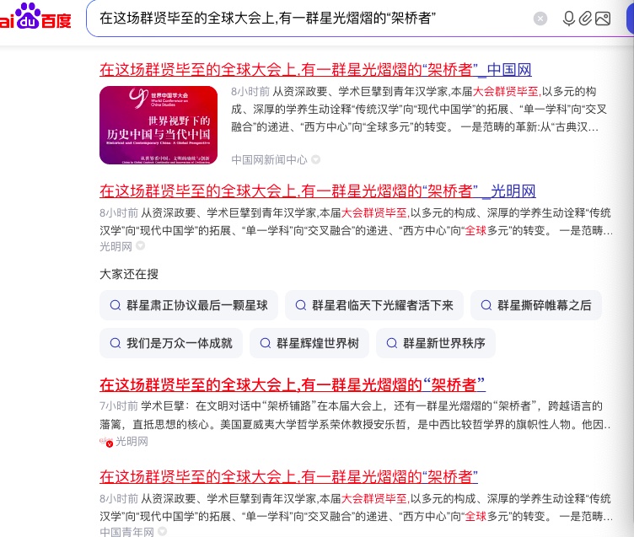The width and height of the screenshot is (634, 537).
Task: Open the 光明网 result title link
Action: coord(317,191)
